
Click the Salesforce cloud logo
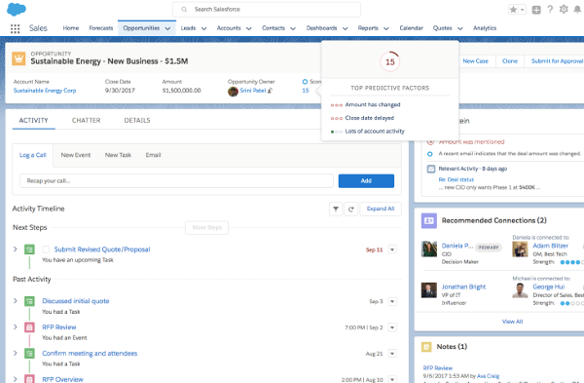click(17, 9)
